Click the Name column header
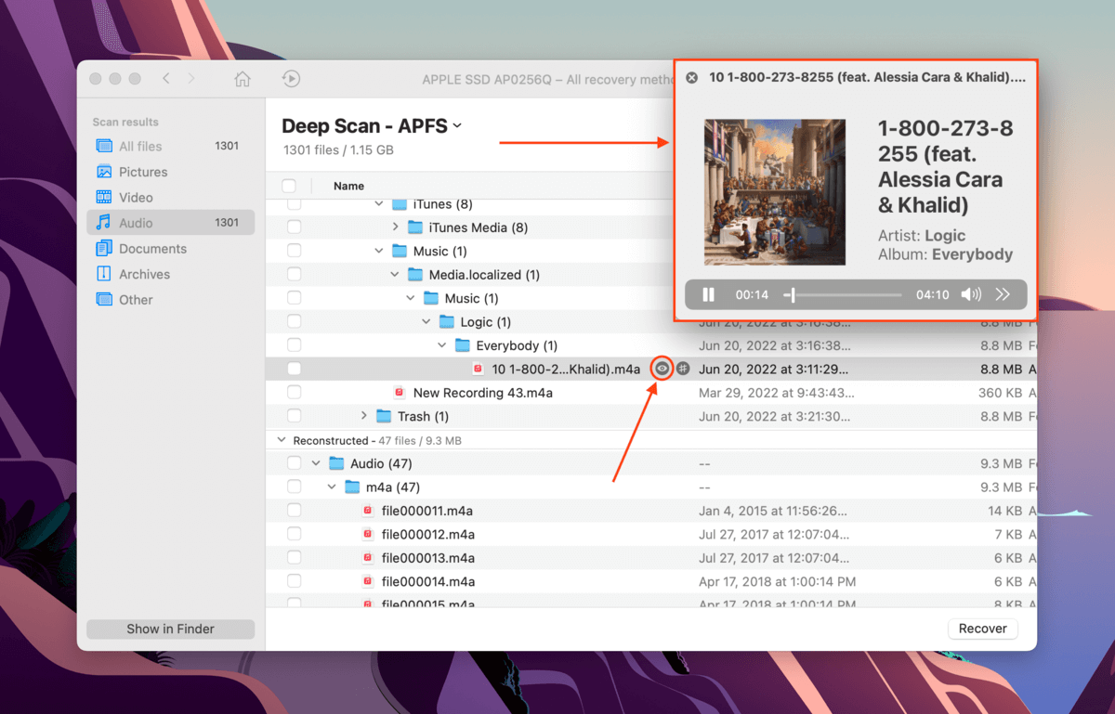This screenshot has height=714, width=1115. click(x=348, y=186)
